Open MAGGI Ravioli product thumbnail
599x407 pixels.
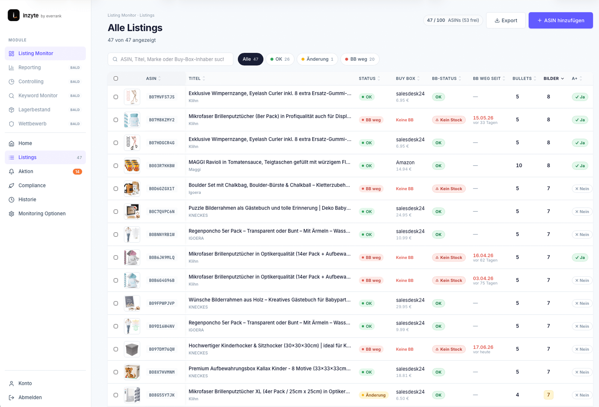coord(132,166)
